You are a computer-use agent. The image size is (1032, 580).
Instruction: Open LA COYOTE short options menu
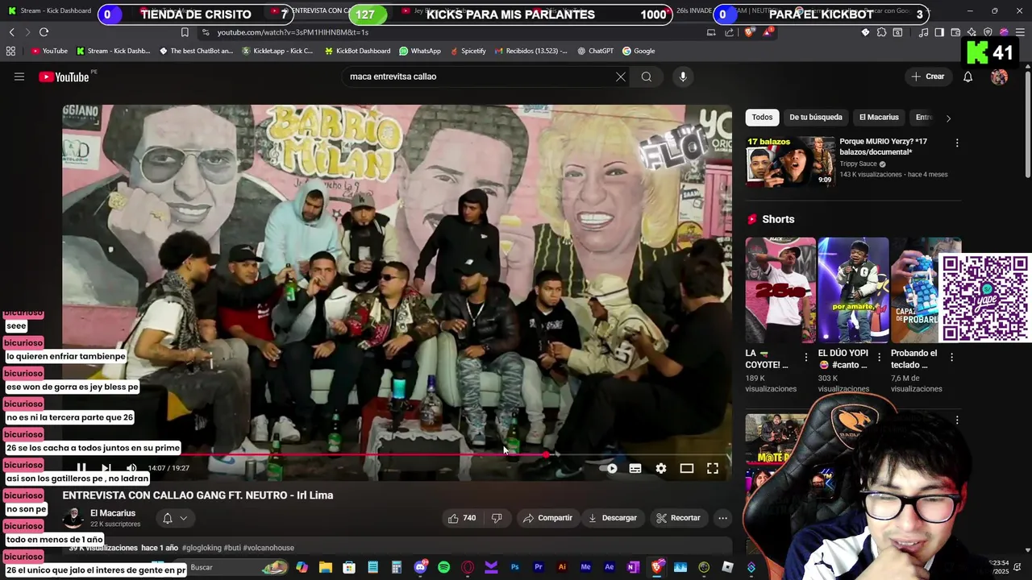coord(805,358)
